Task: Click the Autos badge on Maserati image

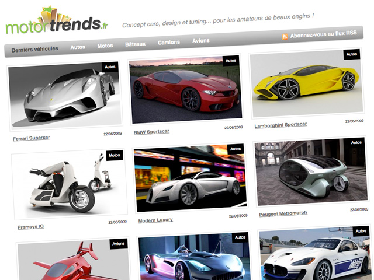Action: pyautogui.click(x=361, y=231)
